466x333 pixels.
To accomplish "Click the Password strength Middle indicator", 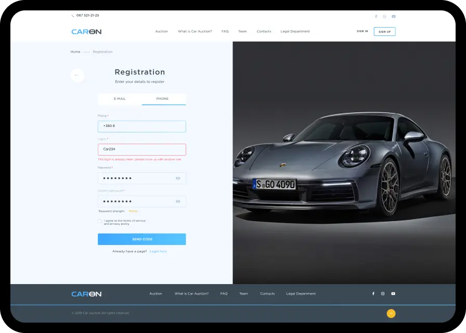I will click(x=133, y=211).
